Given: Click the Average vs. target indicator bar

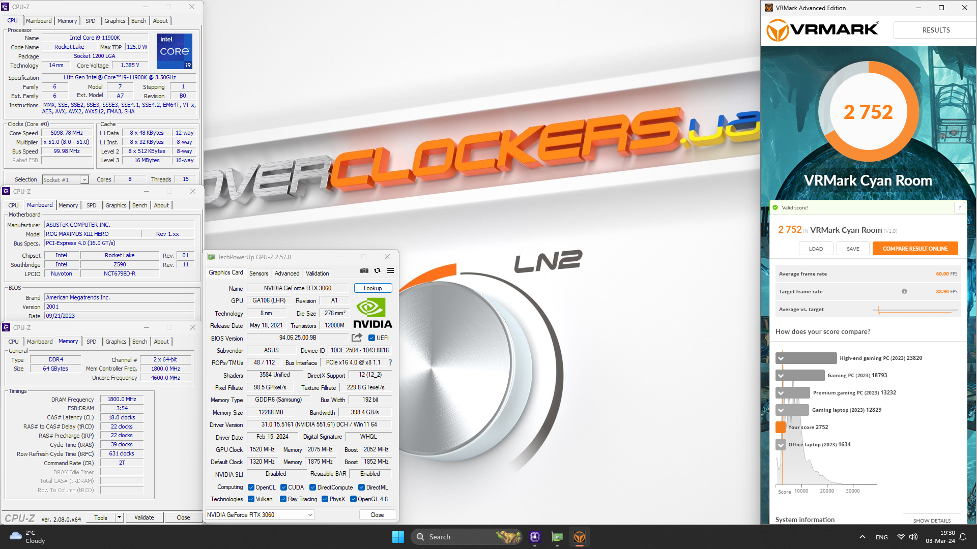Looking at the screenshot, I should (x=914, y=310).
